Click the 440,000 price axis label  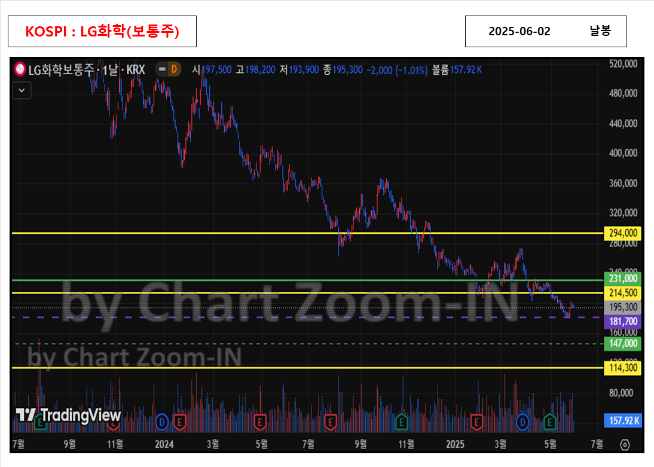coord(623,124)
